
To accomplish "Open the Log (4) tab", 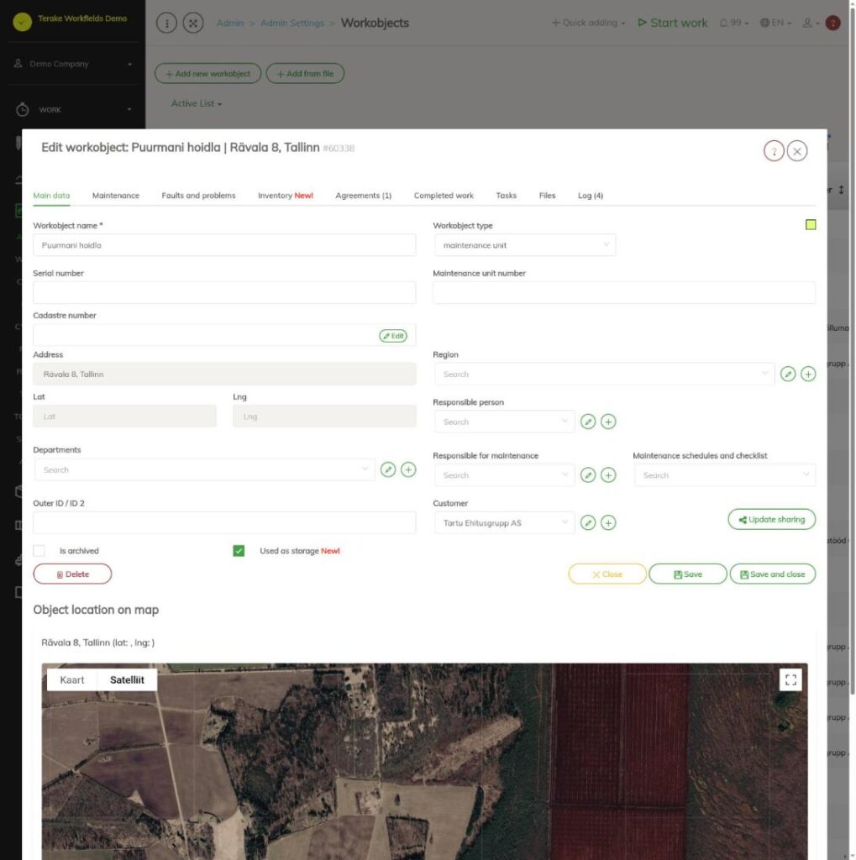I will (591, 195).
